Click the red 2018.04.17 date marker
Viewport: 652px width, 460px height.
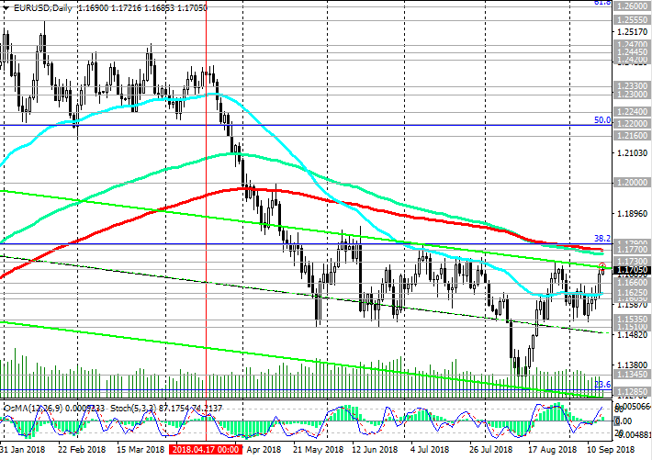click(206, 451)
